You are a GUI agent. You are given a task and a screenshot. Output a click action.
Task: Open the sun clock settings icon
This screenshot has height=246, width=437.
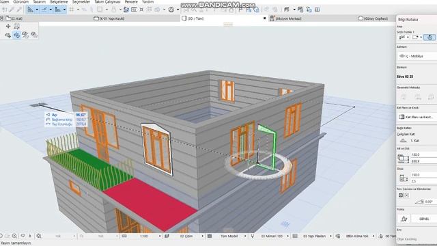(171, 10)
